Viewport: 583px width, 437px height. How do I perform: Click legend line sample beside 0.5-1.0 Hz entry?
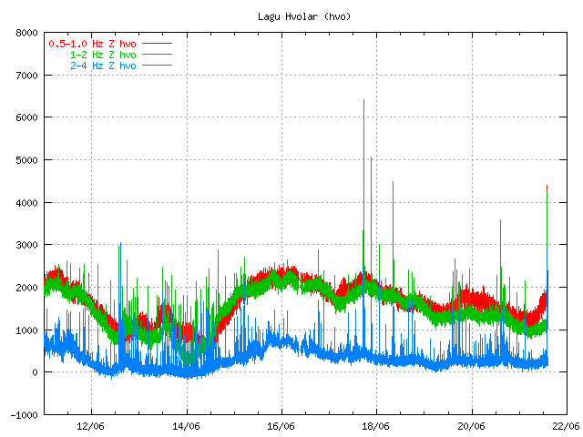click(156, 44)
